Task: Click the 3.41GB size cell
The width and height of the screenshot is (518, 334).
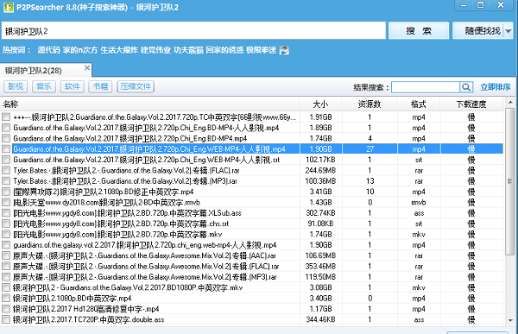Action: tap(321, 192)
